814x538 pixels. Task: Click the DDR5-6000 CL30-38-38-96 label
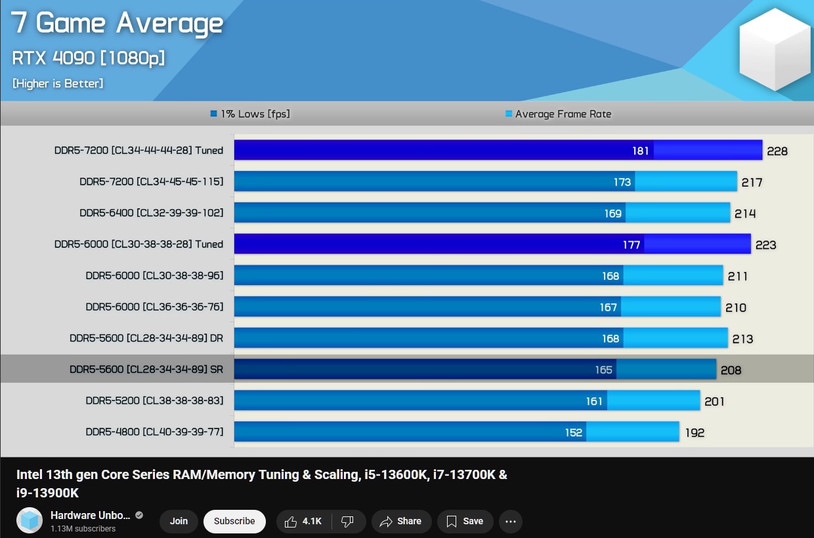click(x=154, y=275)
